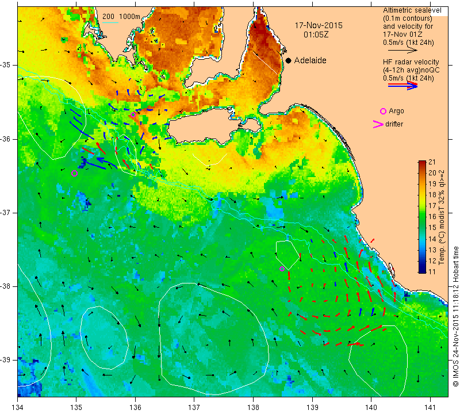Click the 'Argo' legend label
The image size is (460, 414).
click(396, 111)
